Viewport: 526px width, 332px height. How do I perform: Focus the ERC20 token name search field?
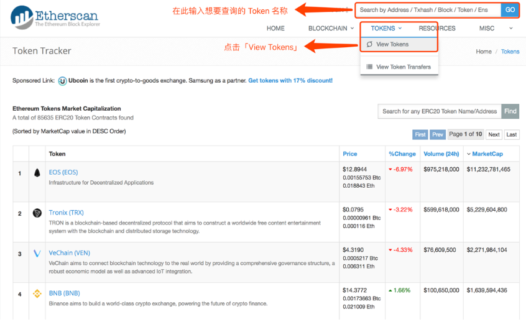click(439, 111)
